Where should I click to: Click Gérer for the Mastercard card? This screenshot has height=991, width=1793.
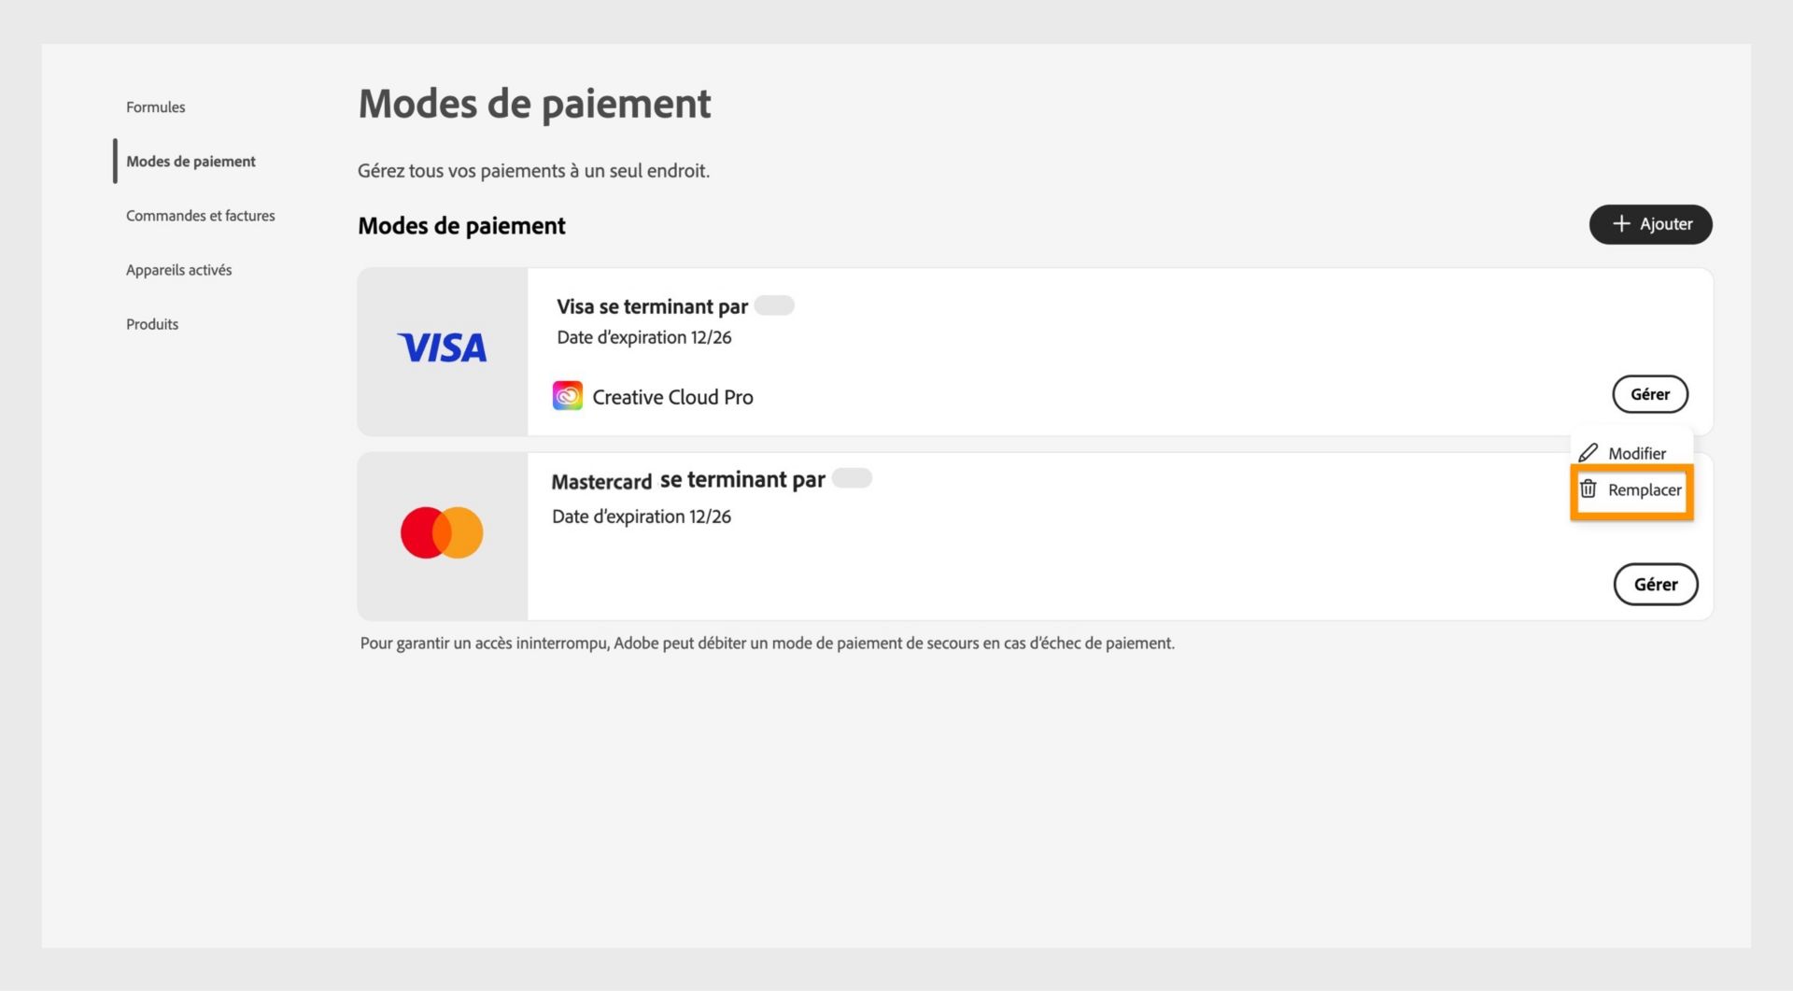click(x=1656, y=584)
